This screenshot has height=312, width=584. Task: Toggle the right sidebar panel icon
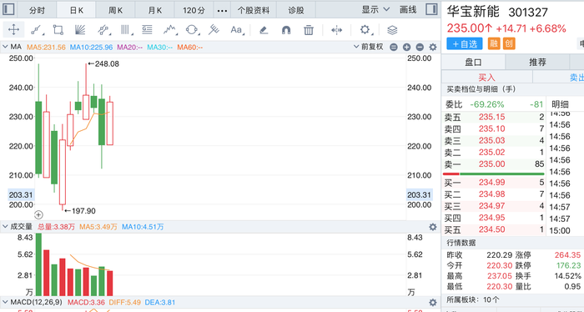pyautogui.click(x=431, y=9)
